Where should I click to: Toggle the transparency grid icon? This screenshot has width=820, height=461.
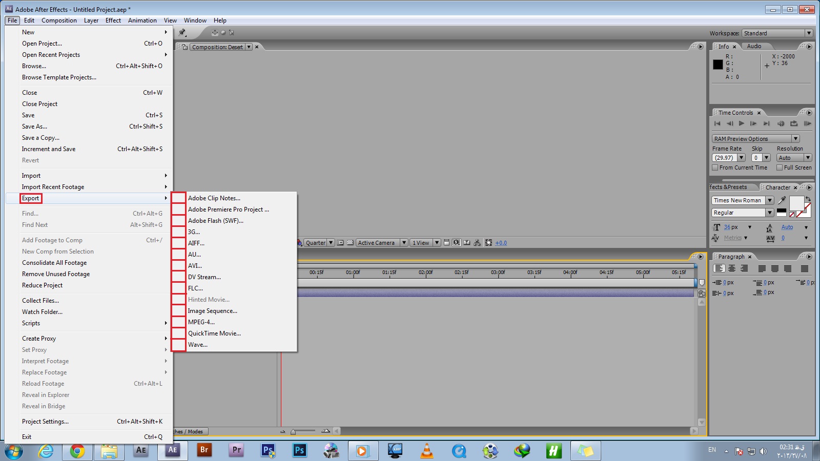(x=350, y=243)
